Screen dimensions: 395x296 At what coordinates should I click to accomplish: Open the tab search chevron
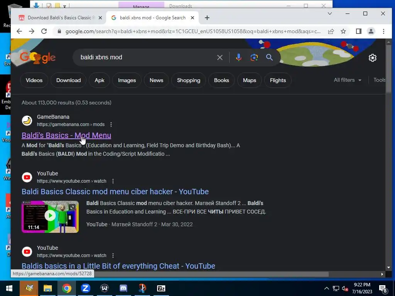coord(329,13)
